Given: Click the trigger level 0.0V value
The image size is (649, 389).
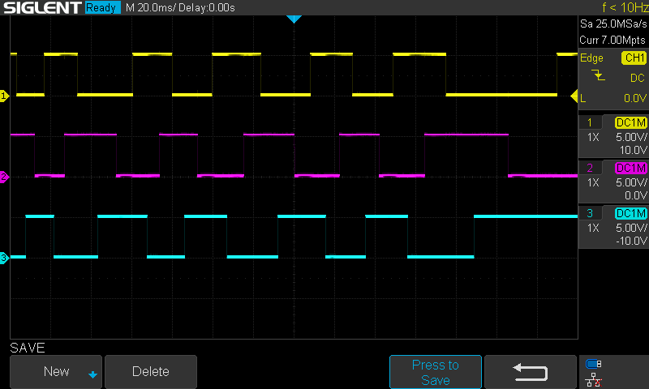Looking at the screenshot, I should tap(635, 98).
